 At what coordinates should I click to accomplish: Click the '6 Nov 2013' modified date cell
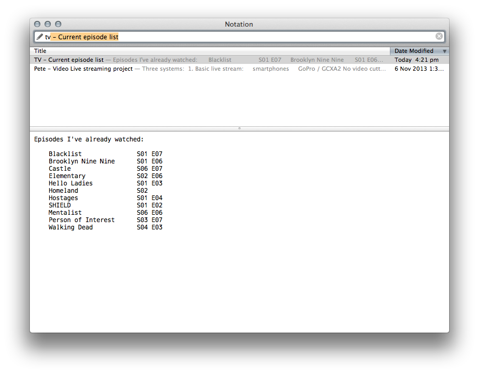pyautogui.click(x=419, y=69)
